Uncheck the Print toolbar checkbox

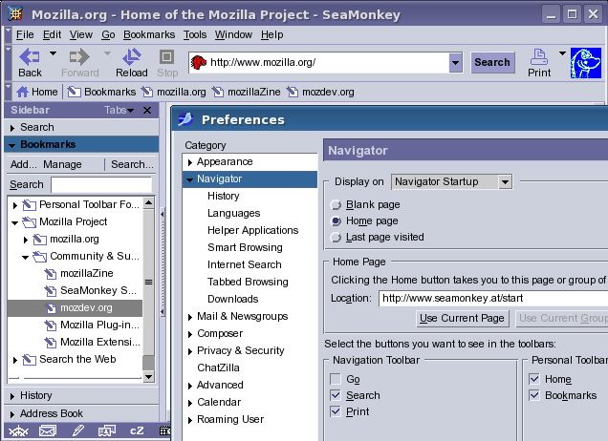coord(336,411)
